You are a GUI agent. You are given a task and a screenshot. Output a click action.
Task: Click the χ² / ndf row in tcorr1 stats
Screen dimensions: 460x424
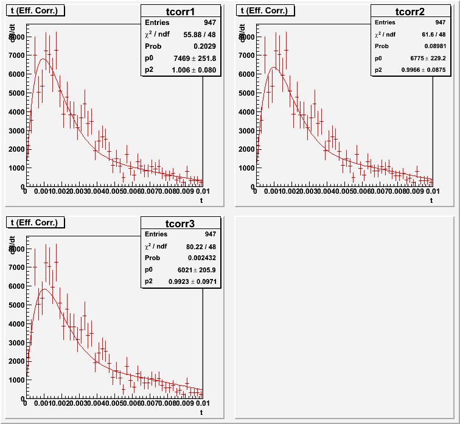[179, 35]
